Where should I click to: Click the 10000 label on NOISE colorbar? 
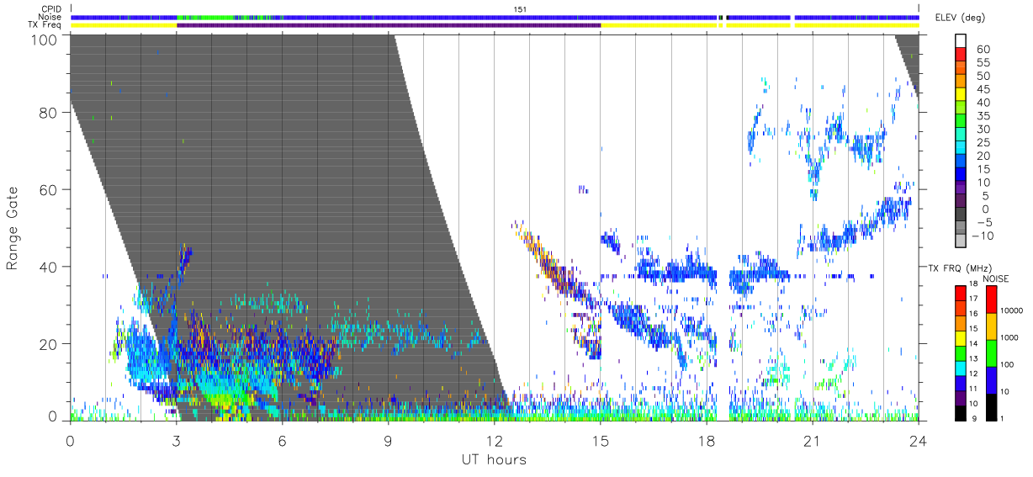(x=1014, y=310)
